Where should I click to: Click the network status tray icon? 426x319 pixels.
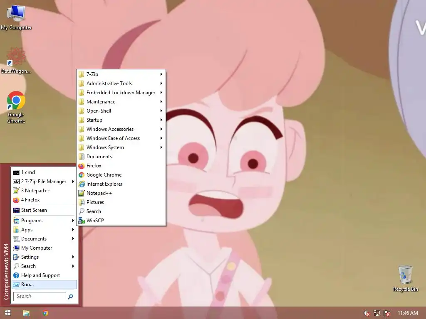(x=376, y=313)
